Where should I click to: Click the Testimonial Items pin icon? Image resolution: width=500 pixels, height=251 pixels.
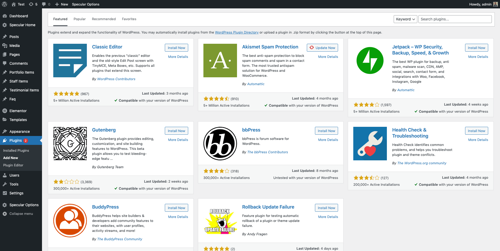[x=5, y=90]
